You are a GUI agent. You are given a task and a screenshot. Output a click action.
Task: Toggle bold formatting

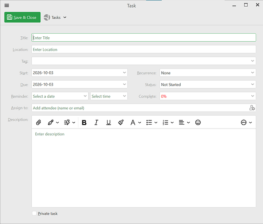84,122
